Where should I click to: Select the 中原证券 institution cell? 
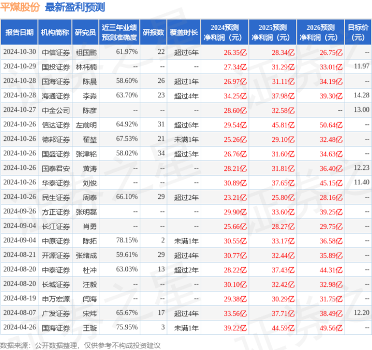[x=56, y=241]
